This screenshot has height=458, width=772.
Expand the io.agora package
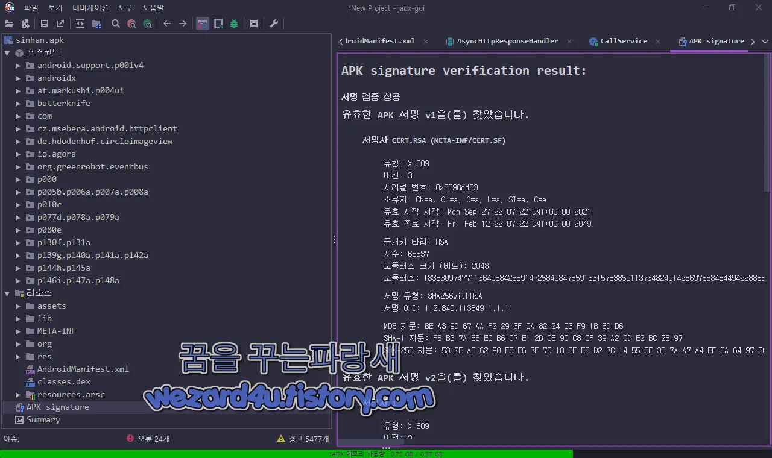coord(18,154)
